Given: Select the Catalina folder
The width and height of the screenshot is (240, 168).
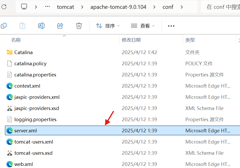Looking at the screenshot, I should pos(24,52).
